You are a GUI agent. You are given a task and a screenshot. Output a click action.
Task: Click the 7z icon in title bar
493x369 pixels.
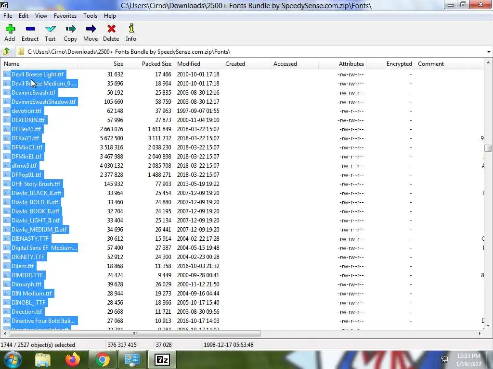[x=4, y=5]
